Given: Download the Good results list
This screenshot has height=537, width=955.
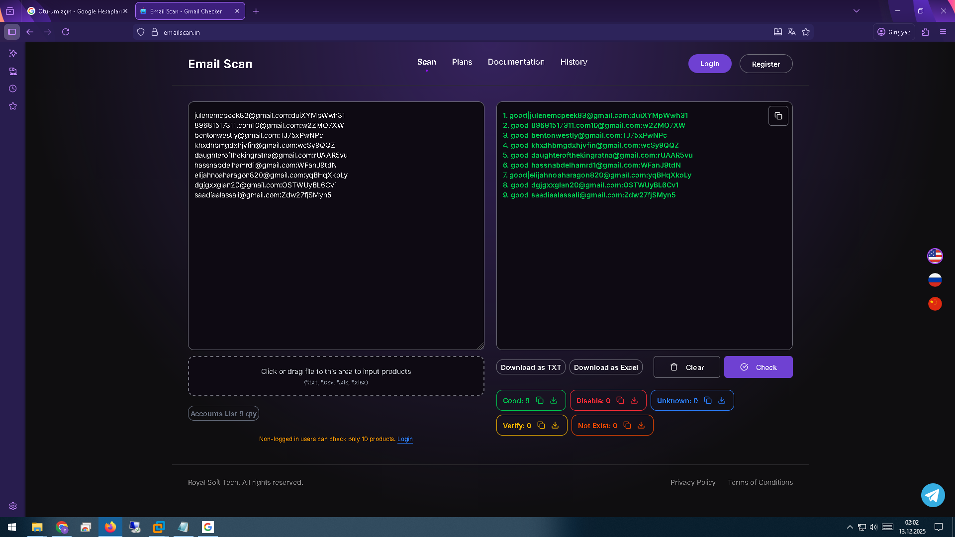Looking at the screenshot, I should click(554, 400).
